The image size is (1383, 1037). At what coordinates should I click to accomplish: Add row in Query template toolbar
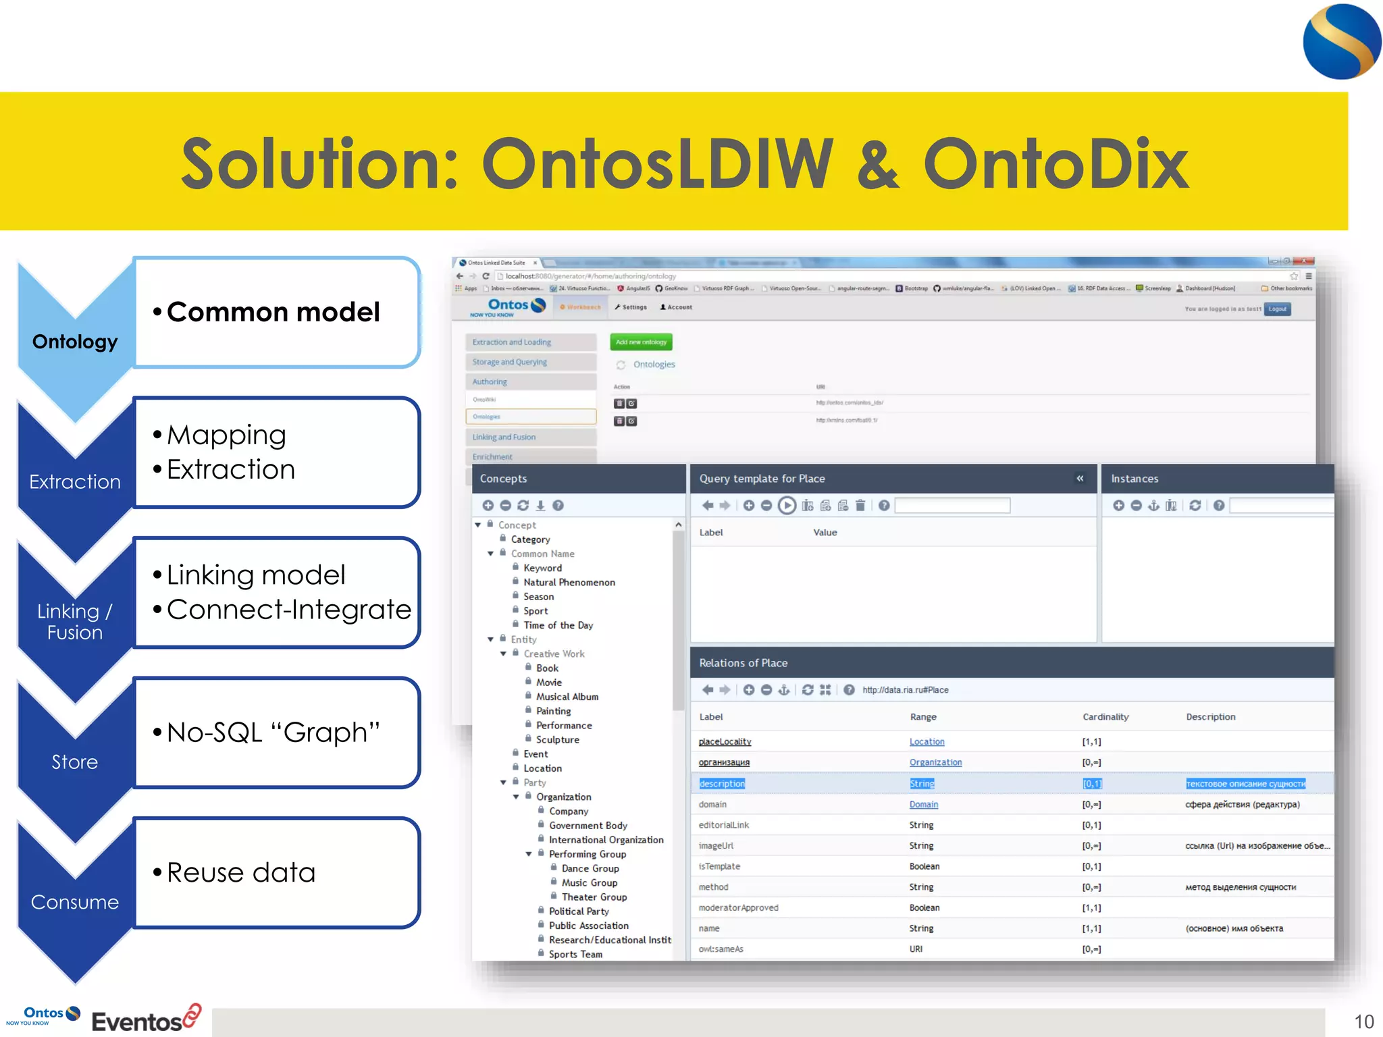(748, 505)
